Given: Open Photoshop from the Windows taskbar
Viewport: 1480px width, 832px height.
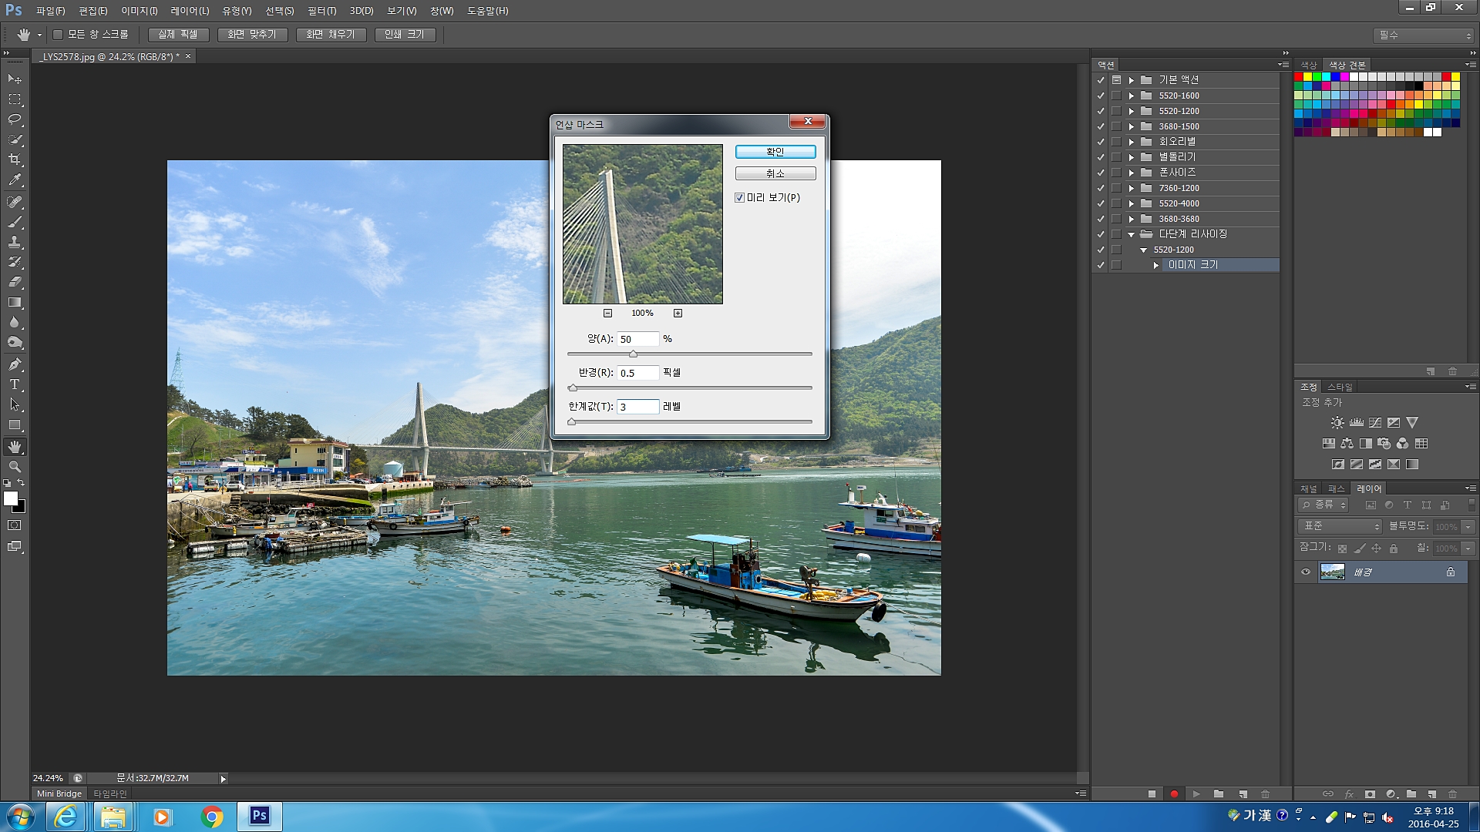Looking at the screenshot, I should pyautogui.click(x=260, y=816).
